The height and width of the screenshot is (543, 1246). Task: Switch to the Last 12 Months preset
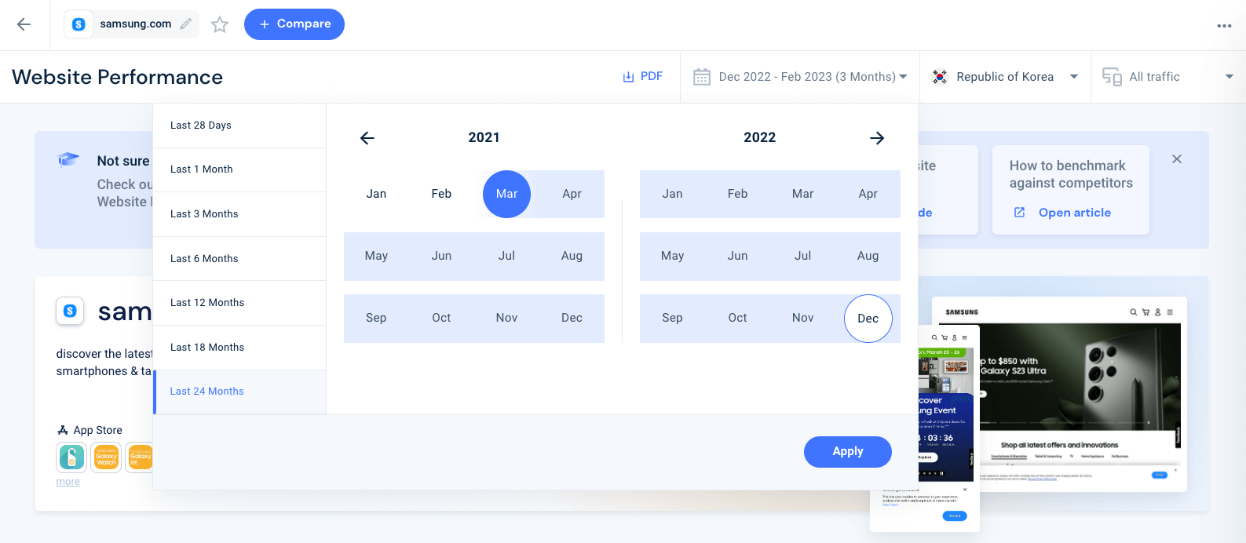click(206, 302)
